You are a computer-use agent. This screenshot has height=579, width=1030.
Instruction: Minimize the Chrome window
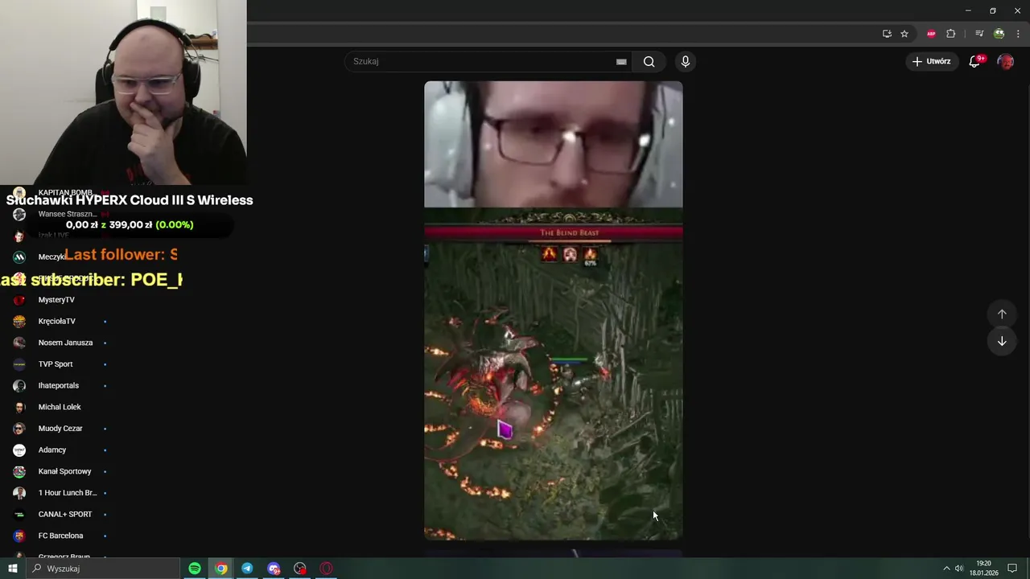pos(968,10)
